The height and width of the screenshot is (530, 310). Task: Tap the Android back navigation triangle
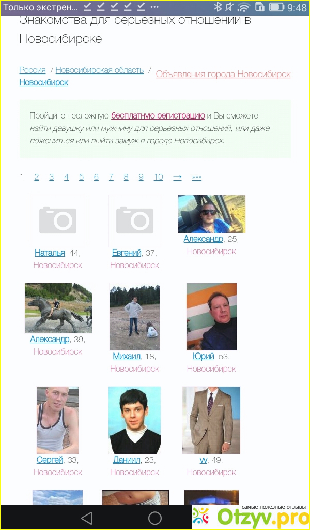pyautogui.click(x=87, y=518)
